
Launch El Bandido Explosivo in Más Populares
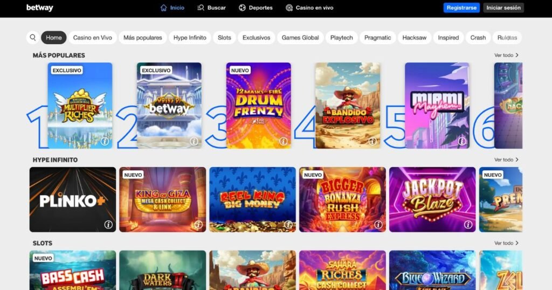(x=348, y=106)
